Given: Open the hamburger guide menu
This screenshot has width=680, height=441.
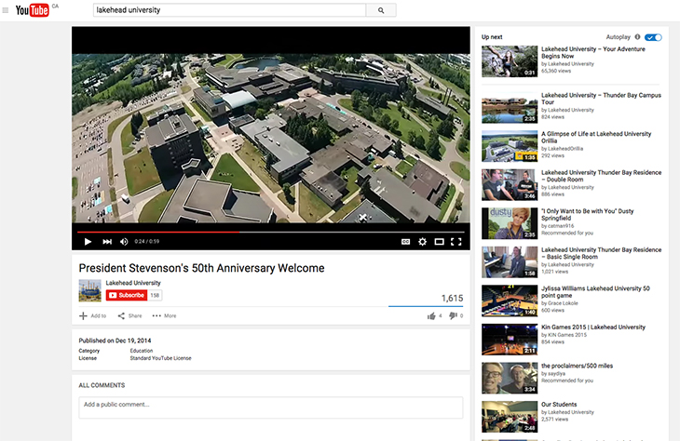Looking at the screenshot, I should coord(6,10).
